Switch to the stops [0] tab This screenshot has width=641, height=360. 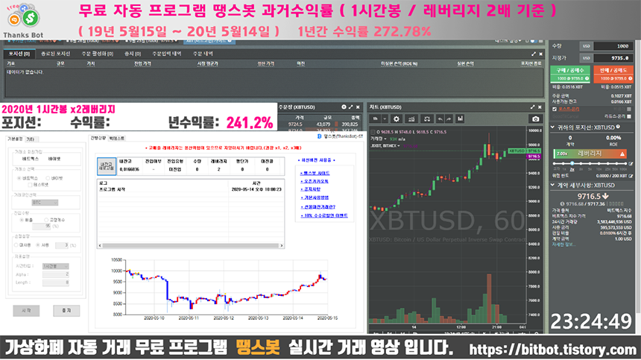pos(133,54)
